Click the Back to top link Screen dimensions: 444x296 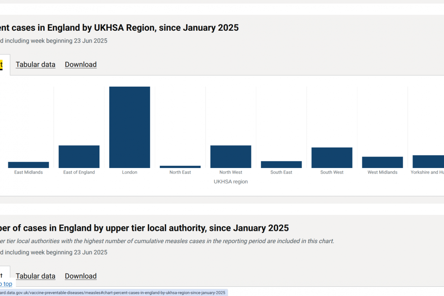click(6, 284)
